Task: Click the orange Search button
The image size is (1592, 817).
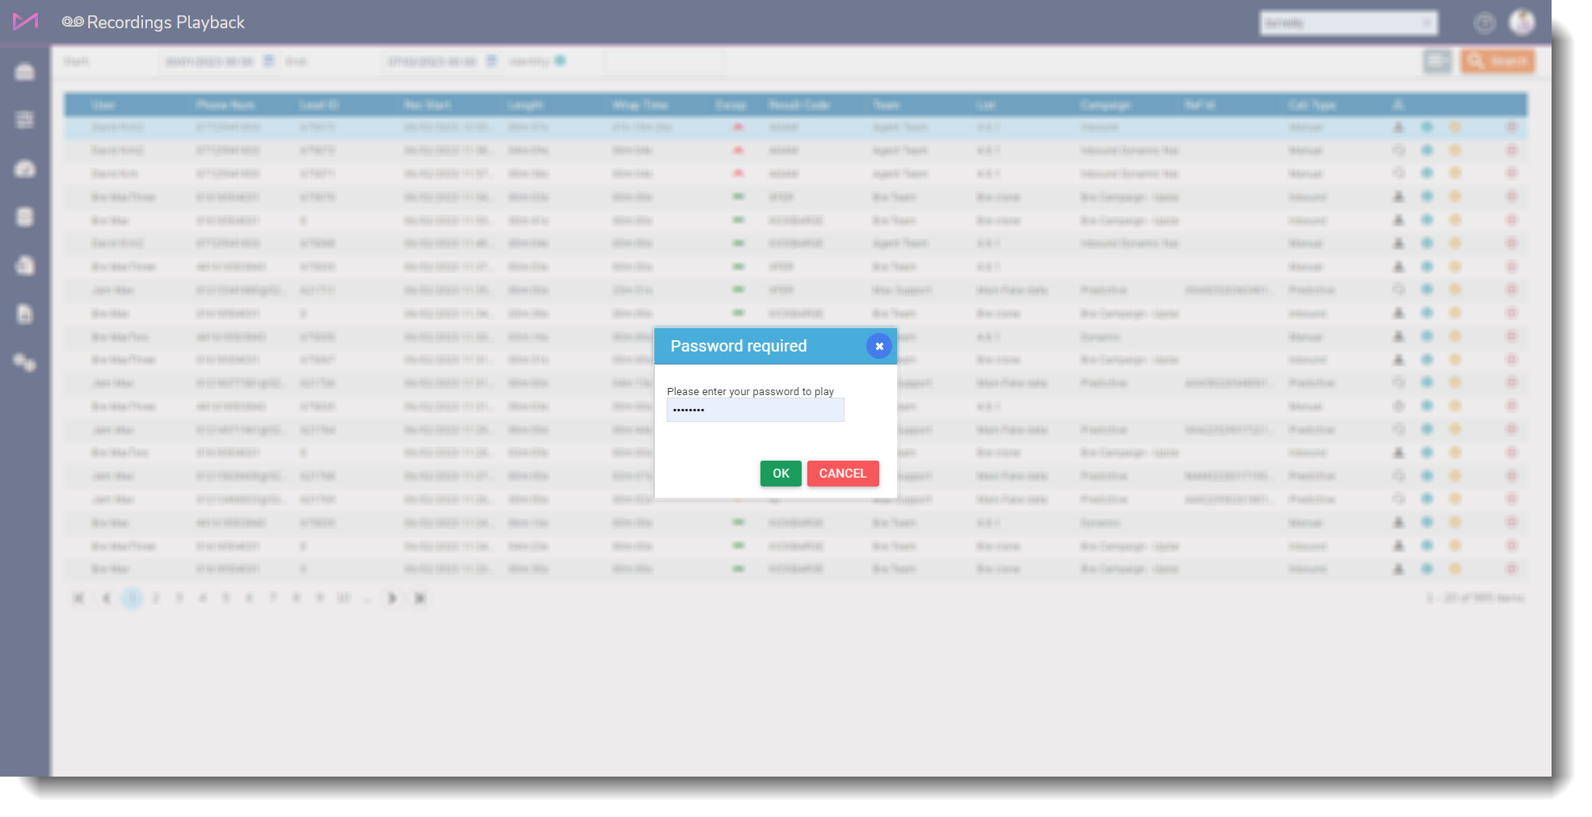Action: (1497, 61)
